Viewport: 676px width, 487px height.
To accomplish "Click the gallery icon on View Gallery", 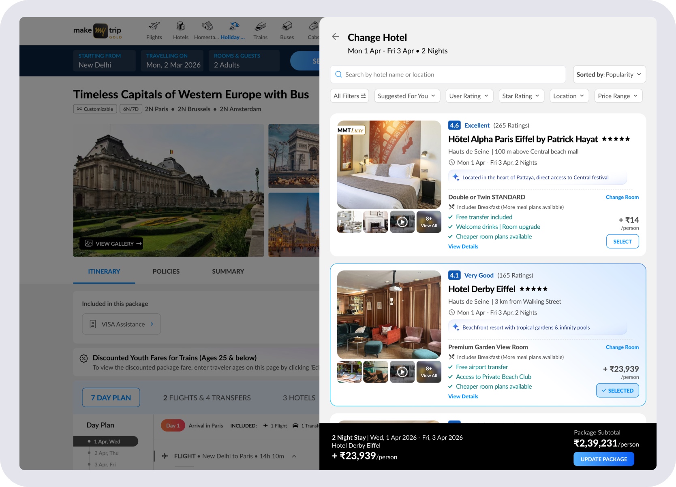I will (89, 243).
